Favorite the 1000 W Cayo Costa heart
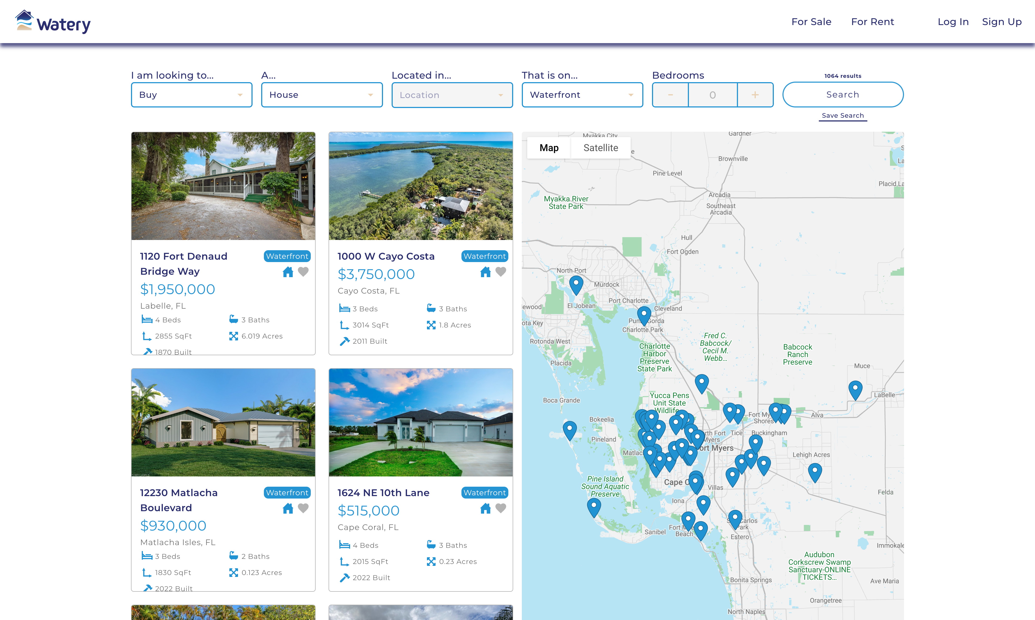 click(x=500, y=272)
